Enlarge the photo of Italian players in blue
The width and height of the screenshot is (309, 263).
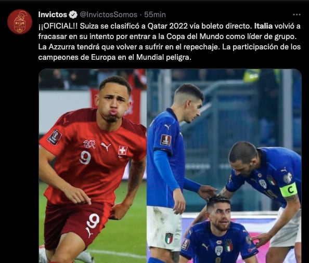pyautogui.click(x=224, y=166)
